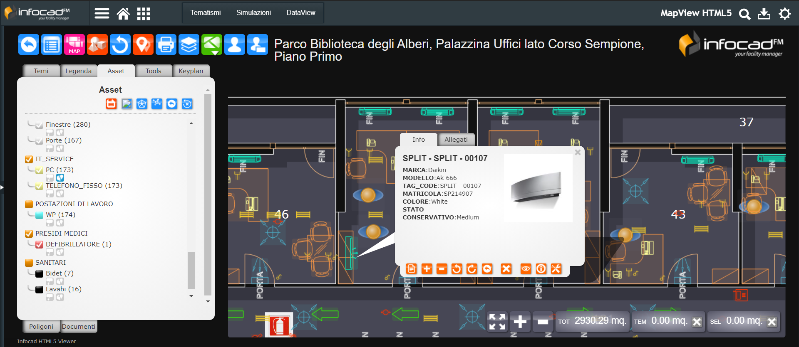The image size is (799, 347).
Task: Switch to the Legenda tab
Action: click(x=78, y=71)
